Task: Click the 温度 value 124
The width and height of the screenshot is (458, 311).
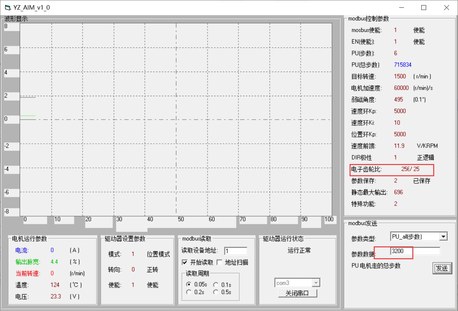Action: coord(55,285)
